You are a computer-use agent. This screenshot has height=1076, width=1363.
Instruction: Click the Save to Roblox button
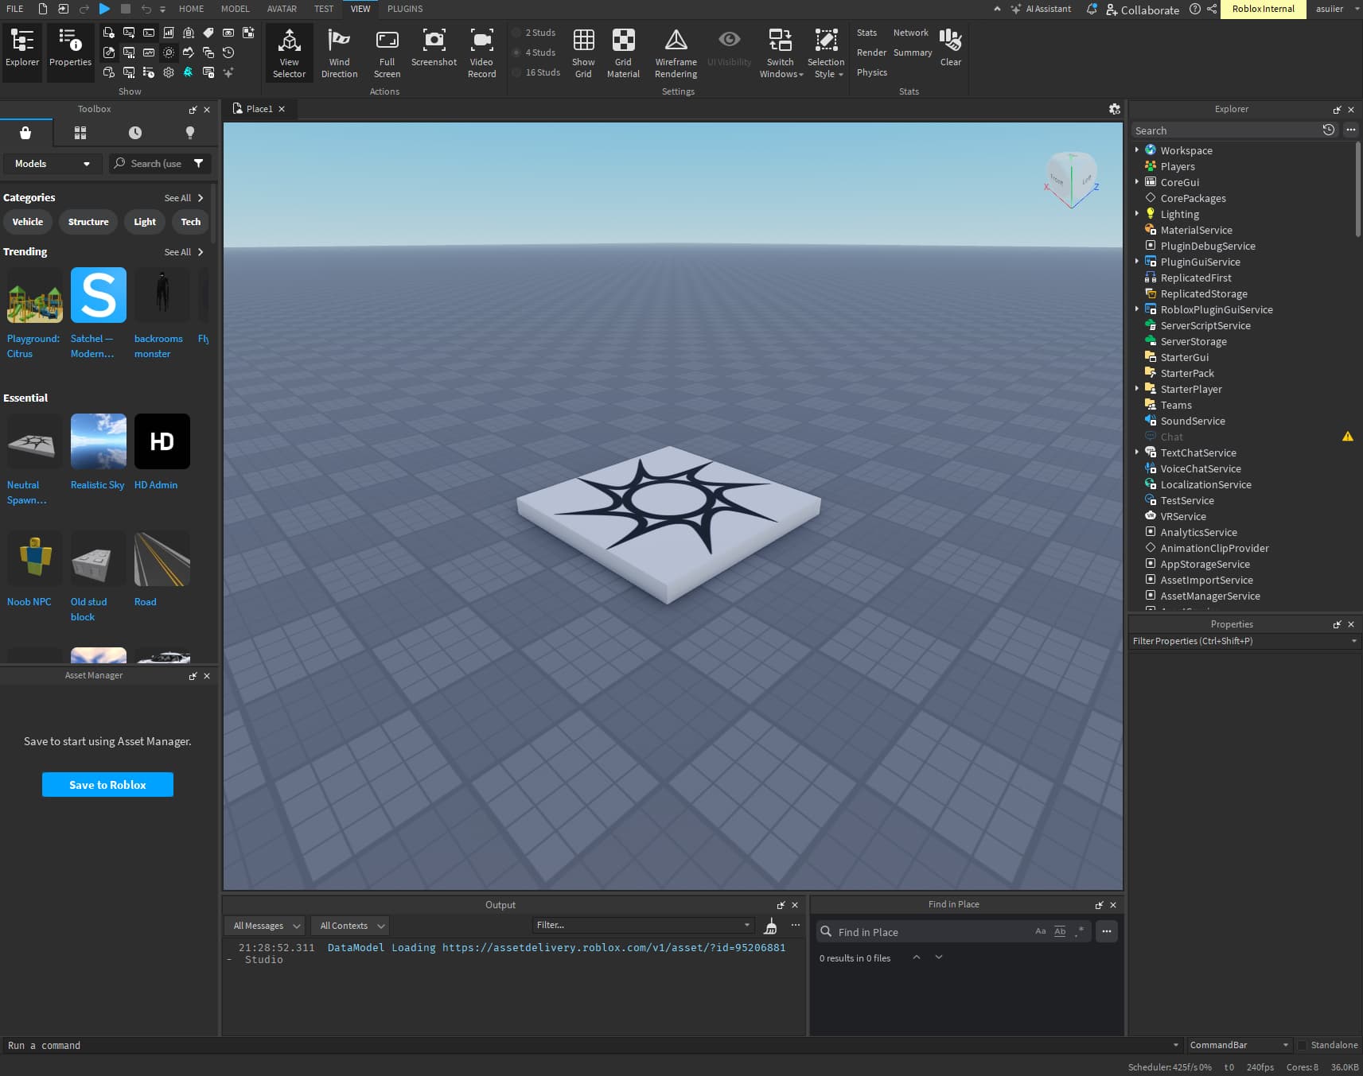pyautogui.click(x=107, y=785)
